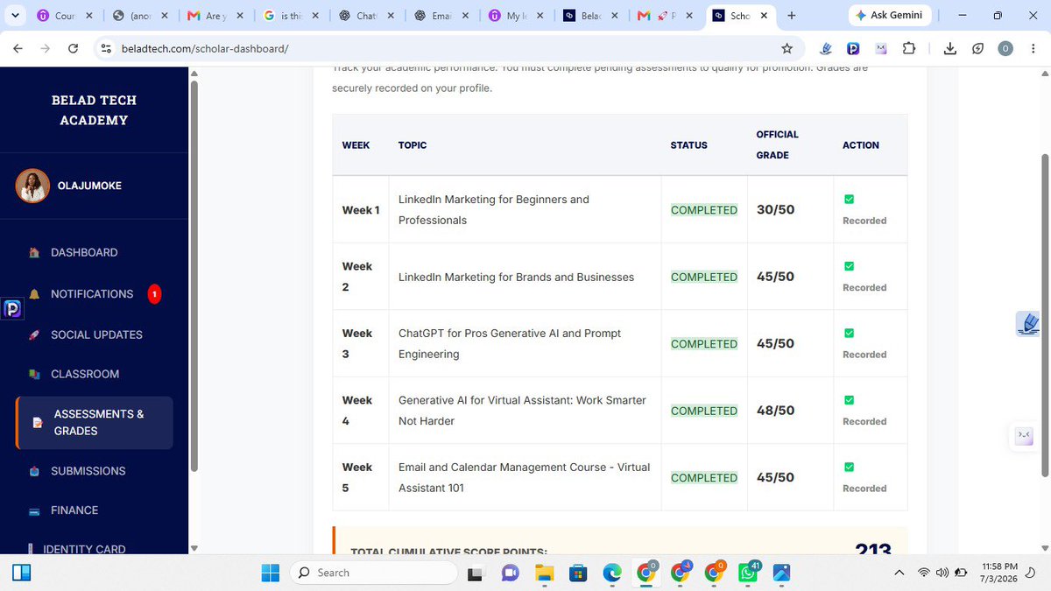Click the Chrome profile avatar icon
Viewport: 1051px width, 591px height.
pos(1005,49)
